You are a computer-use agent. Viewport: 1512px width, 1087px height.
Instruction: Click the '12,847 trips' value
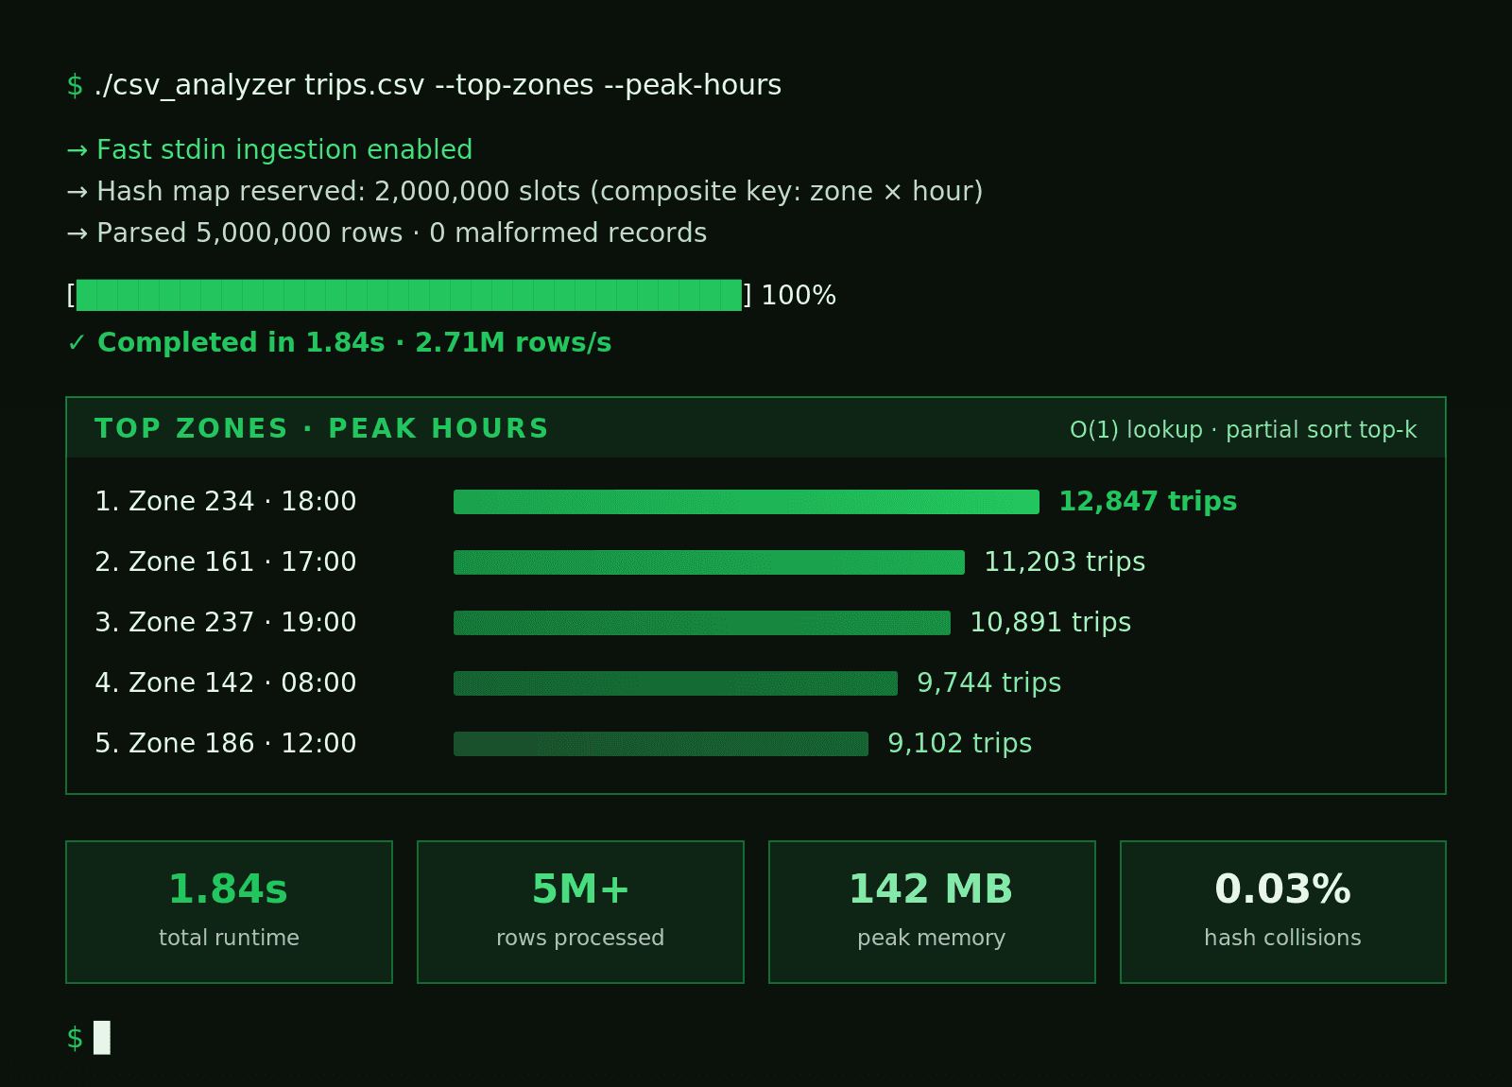tap(1147, 502)
